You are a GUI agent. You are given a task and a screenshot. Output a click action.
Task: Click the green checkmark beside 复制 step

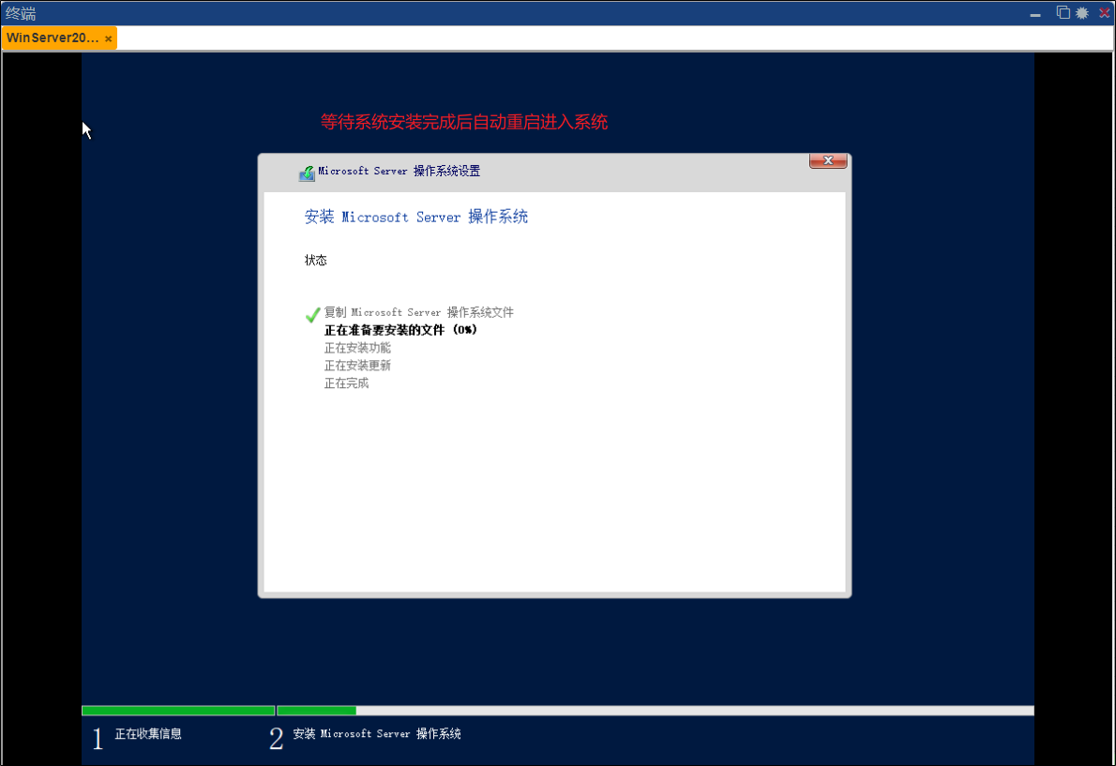click(312, 314)
